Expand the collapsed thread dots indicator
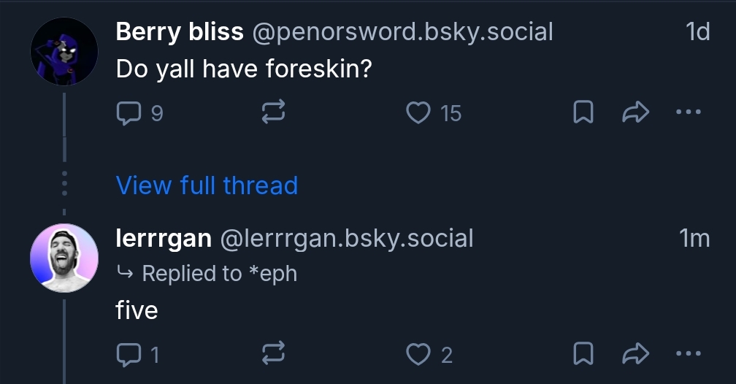 pyautogui.click(x=64, y=185)
